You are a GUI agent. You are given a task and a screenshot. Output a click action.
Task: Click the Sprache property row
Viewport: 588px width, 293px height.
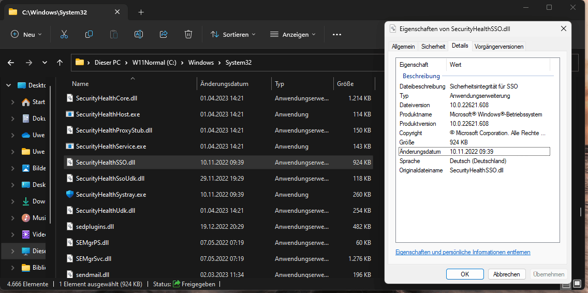(474, 161)
